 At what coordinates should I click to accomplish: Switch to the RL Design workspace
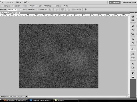click(x=115, y=2)
